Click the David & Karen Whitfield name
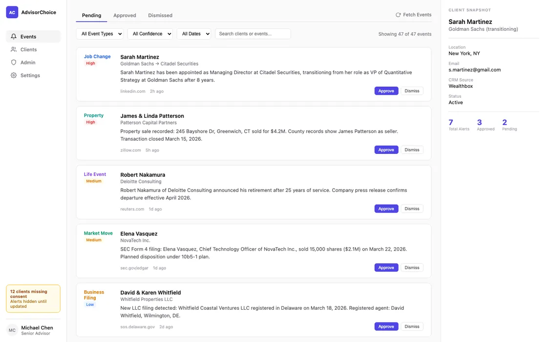Screen dimensions: 547x342 [x=150, y=293]
